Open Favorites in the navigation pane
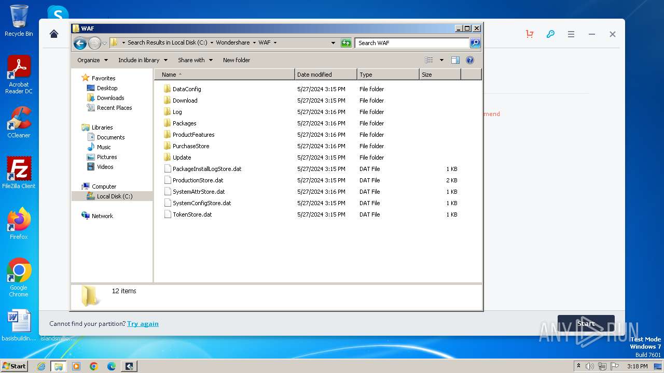Screen dimensions: 664x373 click(103, 78)
